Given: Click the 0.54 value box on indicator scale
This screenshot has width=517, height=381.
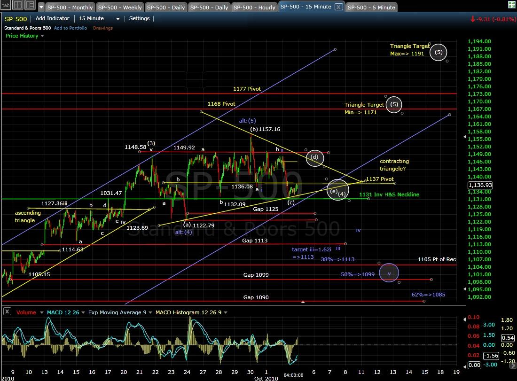Looking at the screenshot, I should click(508, 338).
